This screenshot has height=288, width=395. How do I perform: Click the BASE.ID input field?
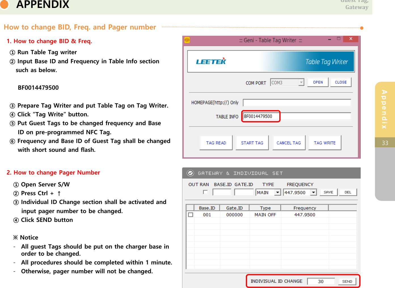[x=222, y=192]
